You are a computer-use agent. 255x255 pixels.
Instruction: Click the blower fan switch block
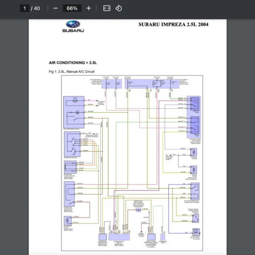point(71,144)
